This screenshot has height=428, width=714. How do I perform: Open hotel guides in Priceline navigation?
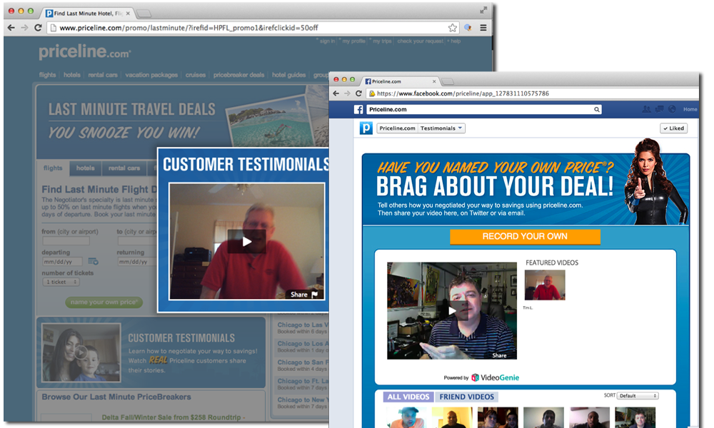click(x=288, y=75)
